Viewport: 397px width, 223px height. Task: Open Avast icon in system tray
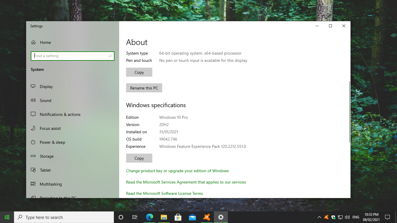coord(326,217)
